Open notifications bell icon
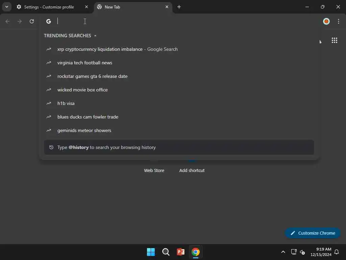 337,252
